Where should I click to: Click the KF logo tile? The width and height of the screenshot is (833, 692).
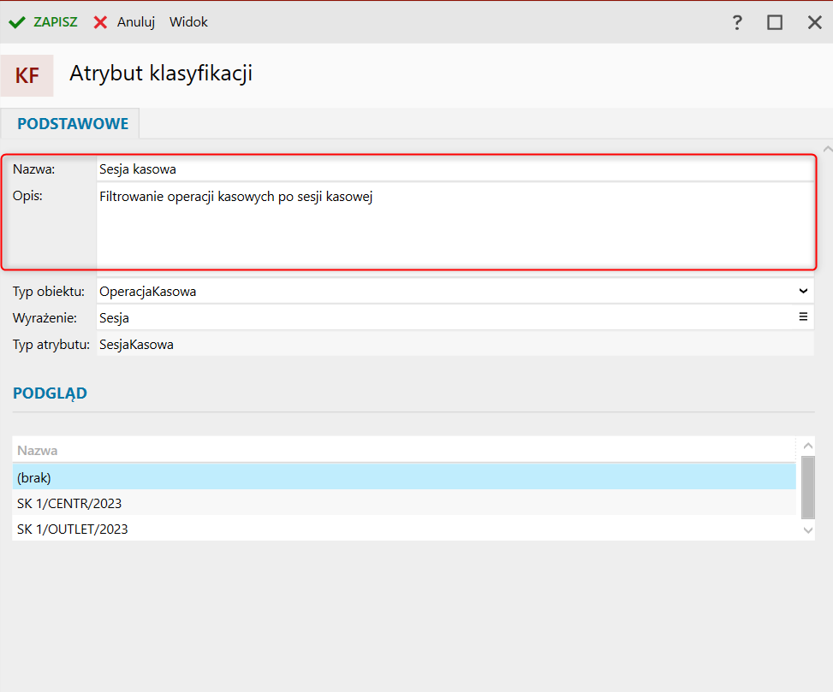27,75
